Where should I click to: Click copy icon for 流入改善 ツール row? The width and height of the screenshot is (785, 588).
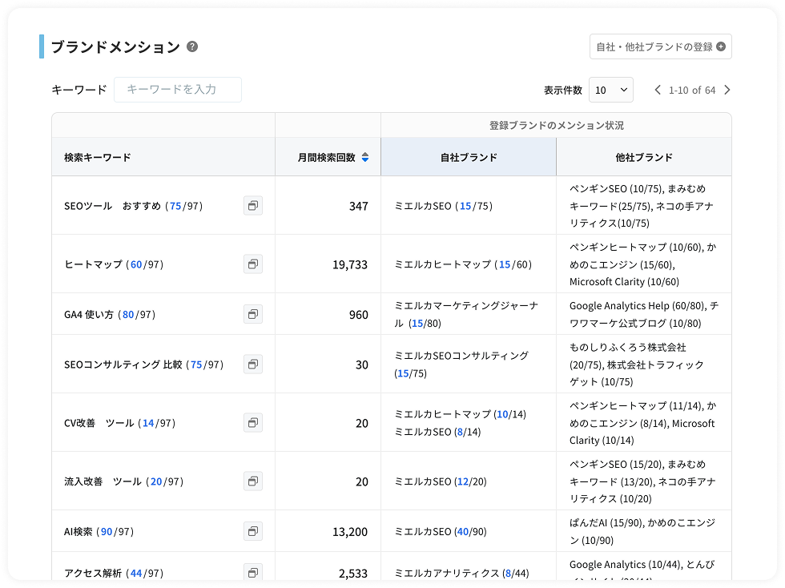pyautogui.click(x=253, y=481)
